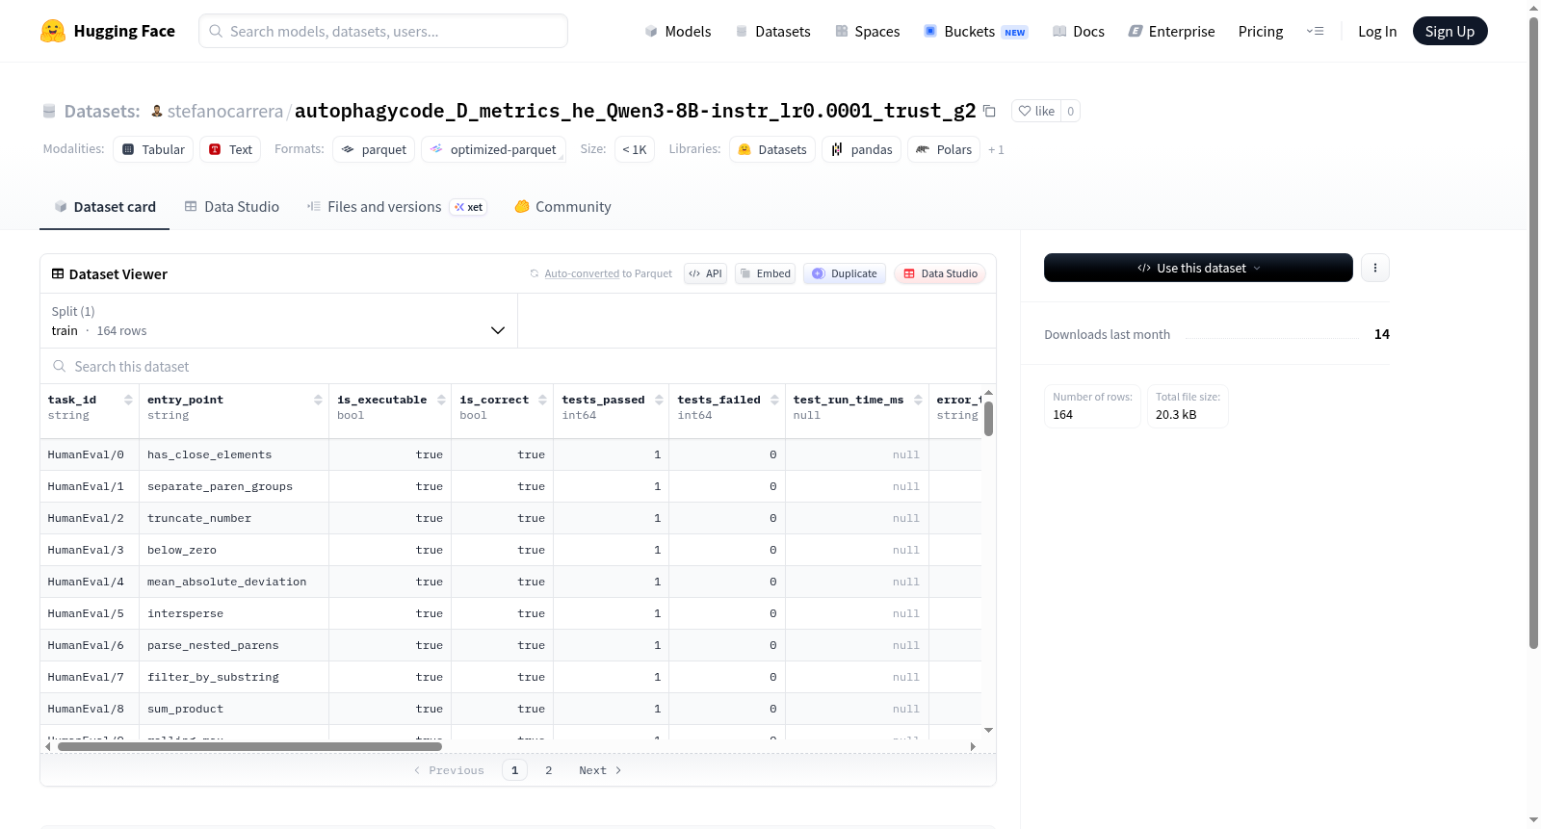
Task: Open the Datasets page
Action: (773, 31)
